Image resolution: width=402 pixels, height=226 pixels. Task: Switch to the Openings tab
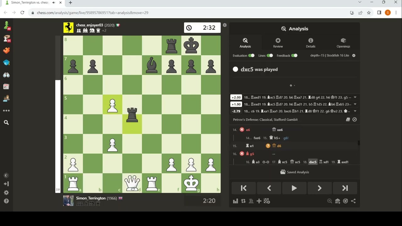tap(343, 43)
